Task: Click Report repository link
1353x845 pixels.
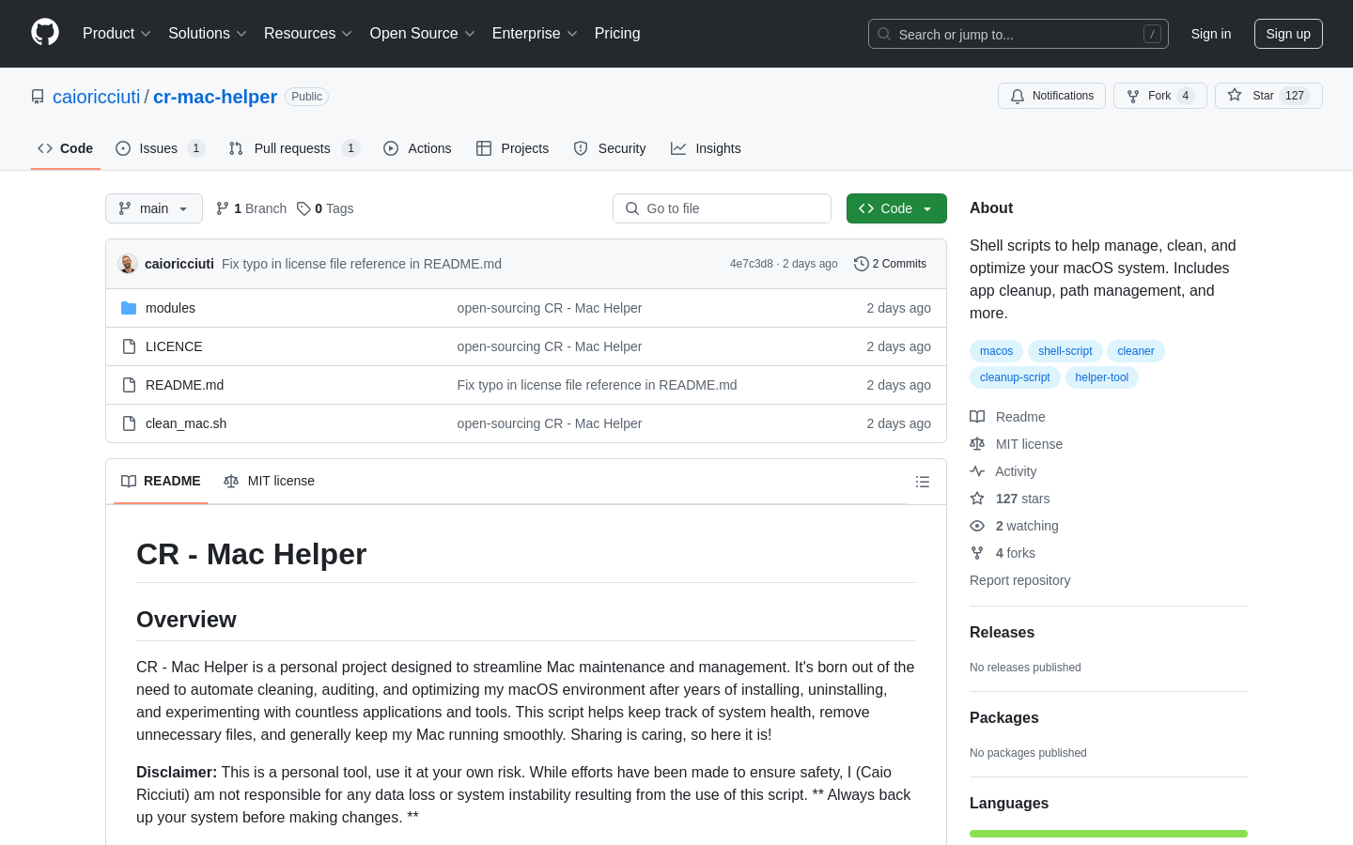Action: (1019, 580)
